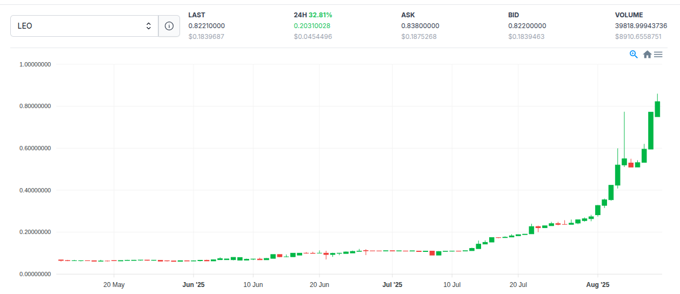Image resolution: width=680 pixels, height=294 pixels.
Task: Click the LAST price value 0.82210000
Action: [x=206, y=26]
